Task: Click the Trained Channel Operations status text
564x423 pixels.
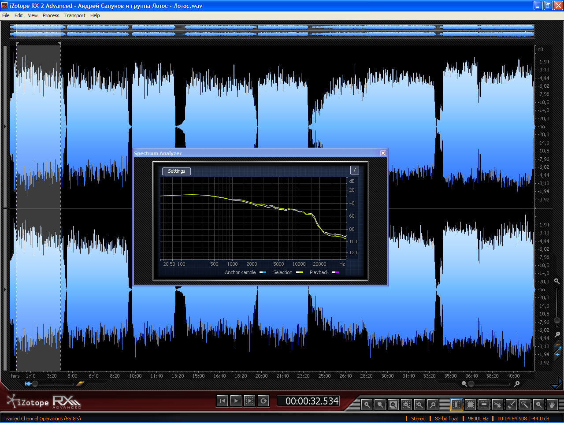Action: (x=42, y=419)
